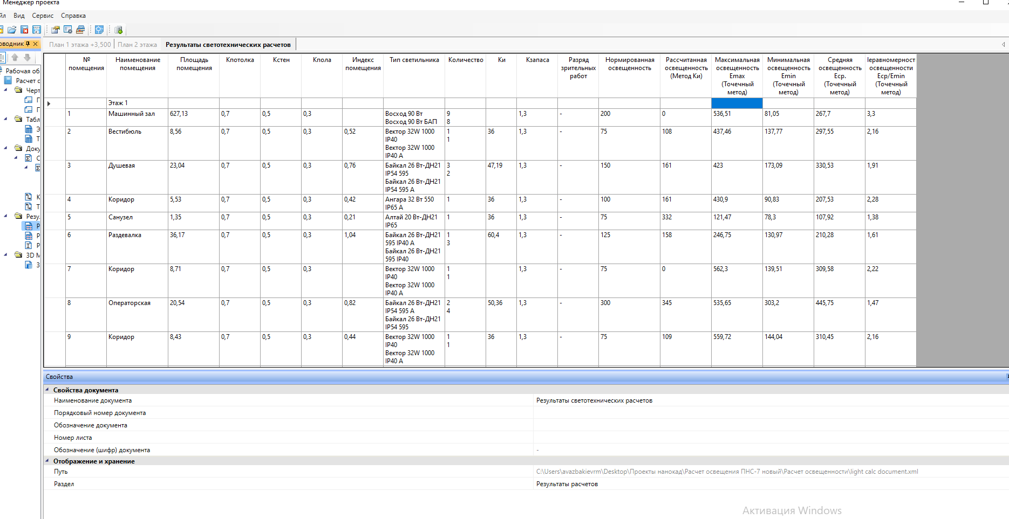Open project with the folder icon
The width and height of the screenshot is (1009, 519).
[12, 30]
